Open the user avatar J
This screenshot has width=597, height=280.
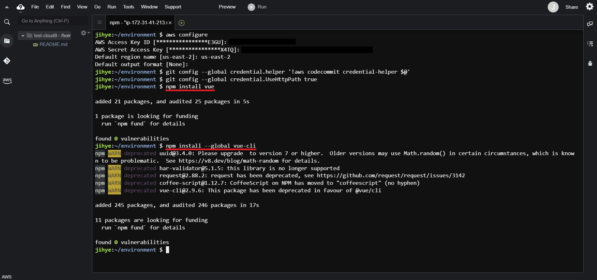coord(553,7)
